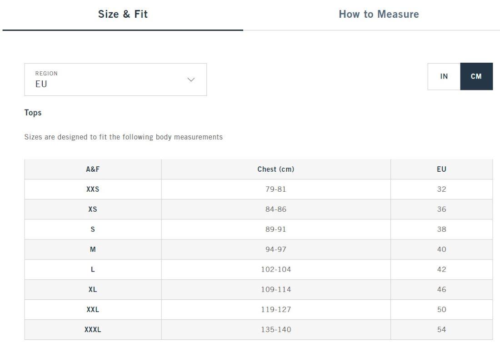Click the EU column header

(441, 169)
